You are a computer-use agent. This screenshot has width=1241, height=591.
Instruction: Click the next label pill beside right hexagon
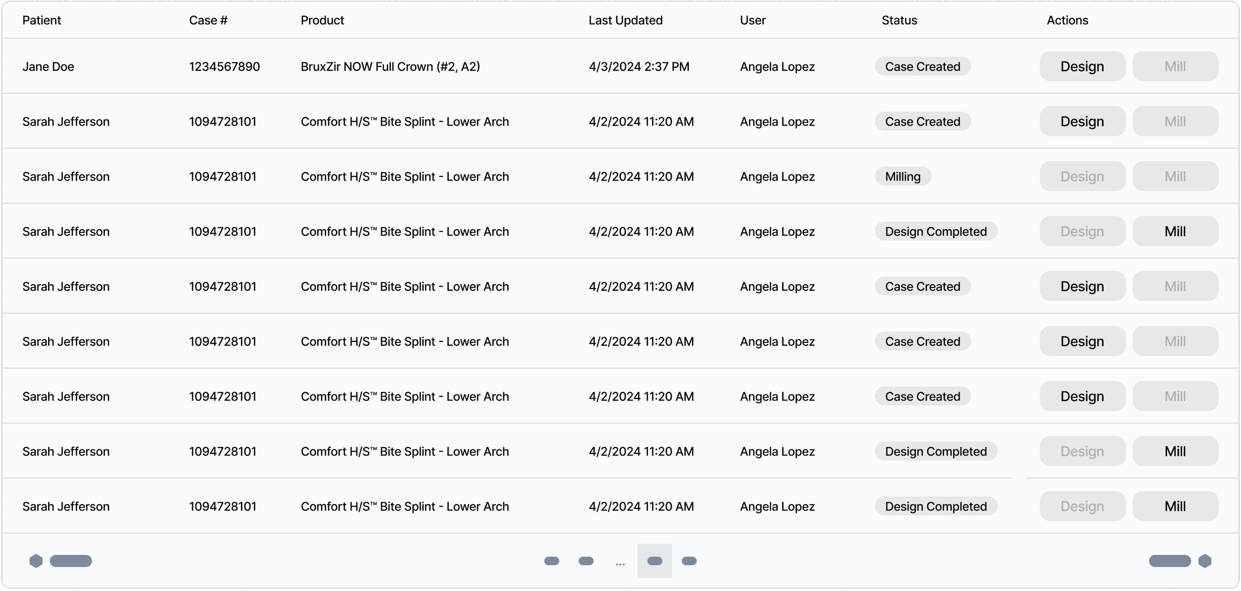click(1170, 561)
